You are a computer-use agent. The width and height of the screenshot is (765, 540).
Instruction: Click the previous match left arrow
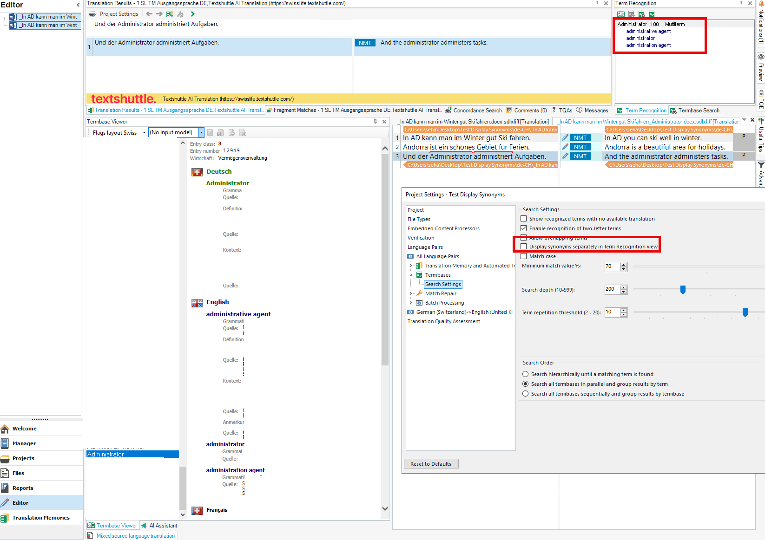pos(149,14)
